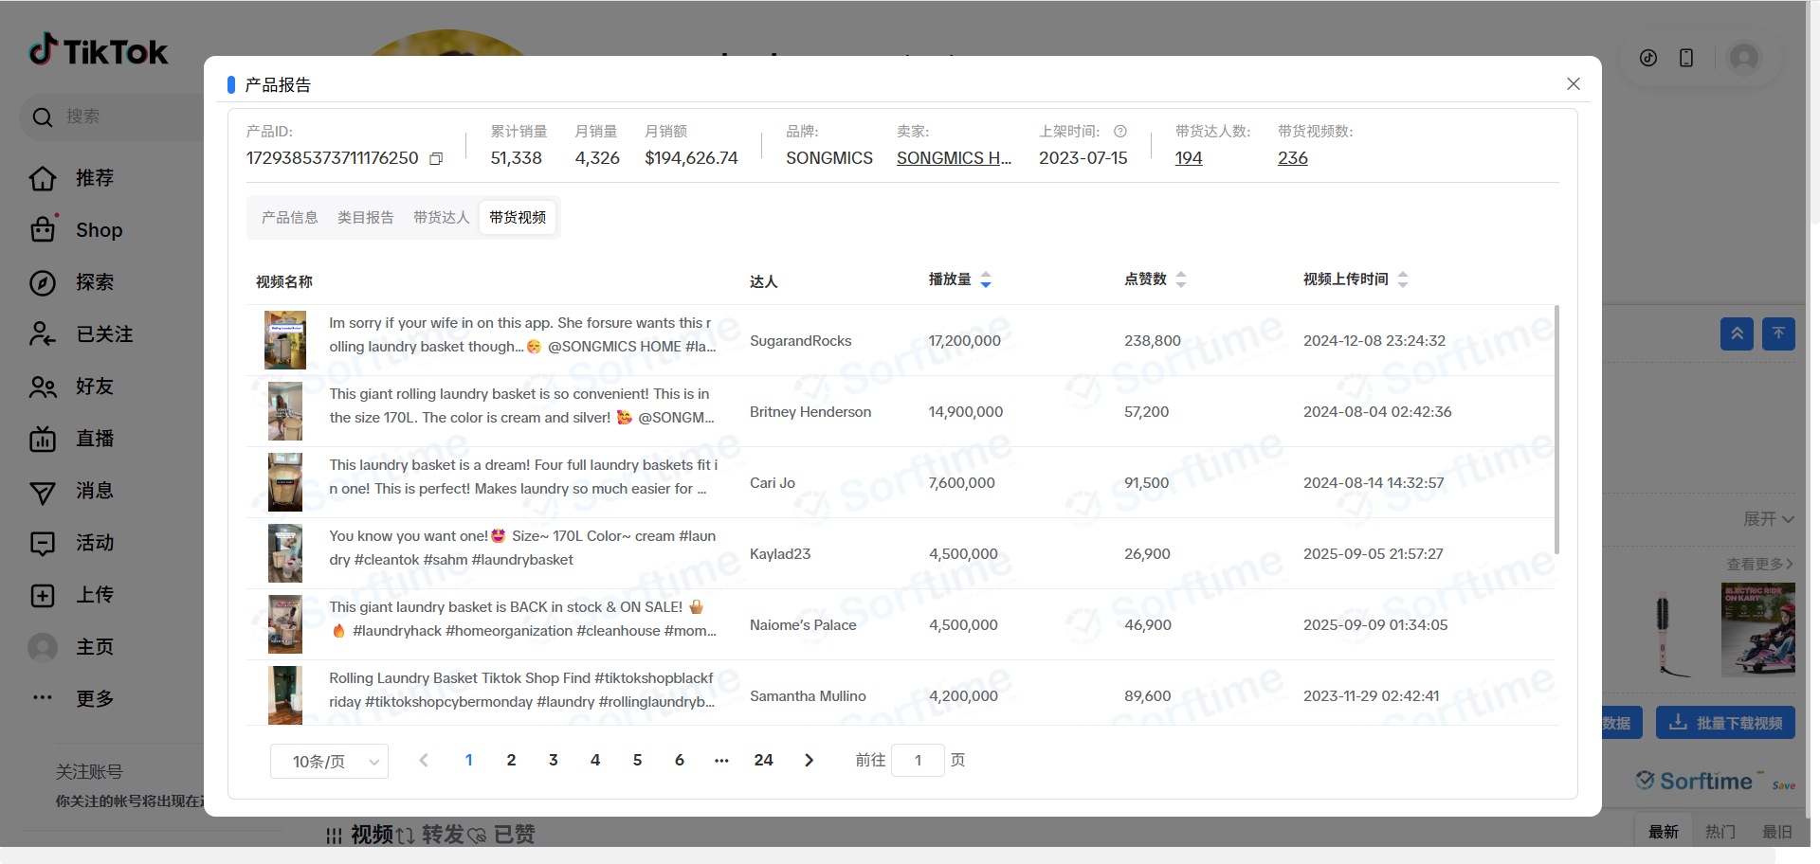The width and height of the screenshot is (1820, 864).
Task: Expand the 展开 section on right
Action: [x=1768, y=519]
